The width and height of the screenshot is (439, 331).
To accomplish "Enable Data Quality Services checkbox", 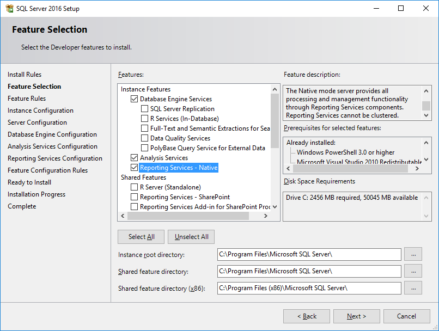I will click(x=144, y=138).
